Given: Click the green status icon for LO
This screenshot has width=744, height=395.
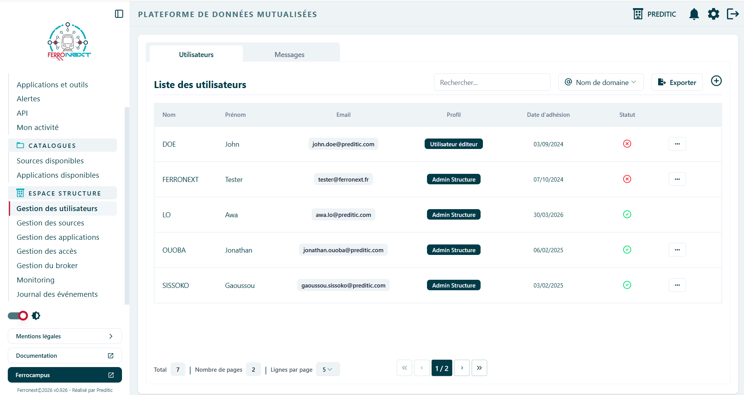Looking at the screenshot, I should tap(627, 215).
